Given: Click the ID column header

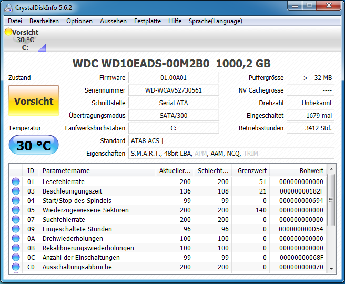Looking at the screenshot, I should click(x=31, y=171).
